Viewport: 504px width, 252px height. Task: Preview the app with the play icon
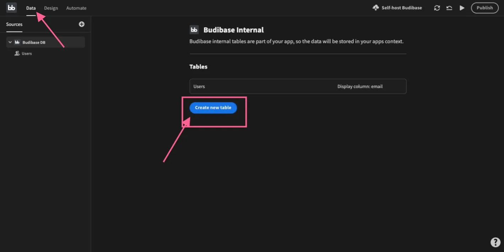point(462,8)
